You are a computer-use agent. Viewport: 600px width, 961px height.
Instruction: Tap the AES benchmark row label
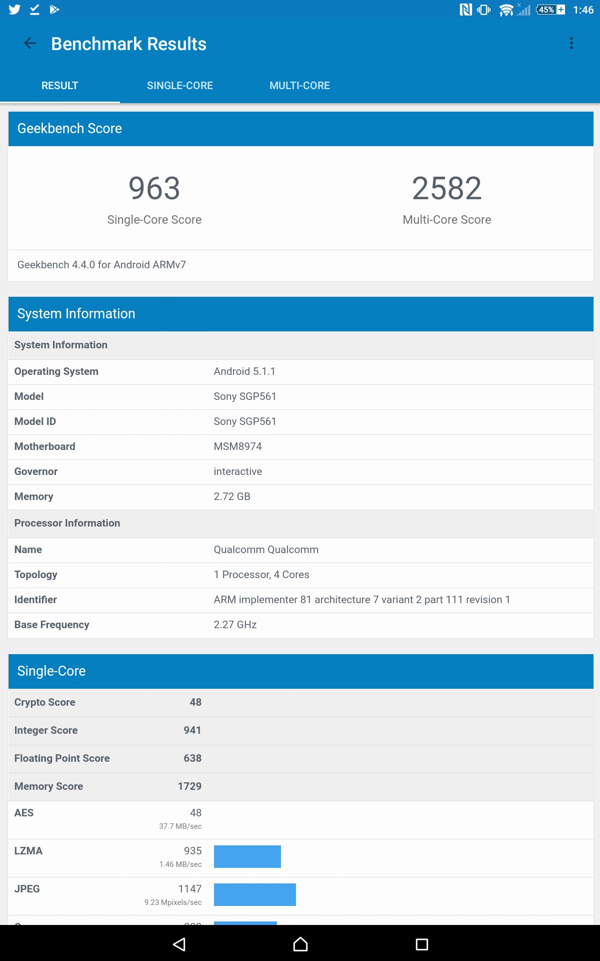pos(24,813)
